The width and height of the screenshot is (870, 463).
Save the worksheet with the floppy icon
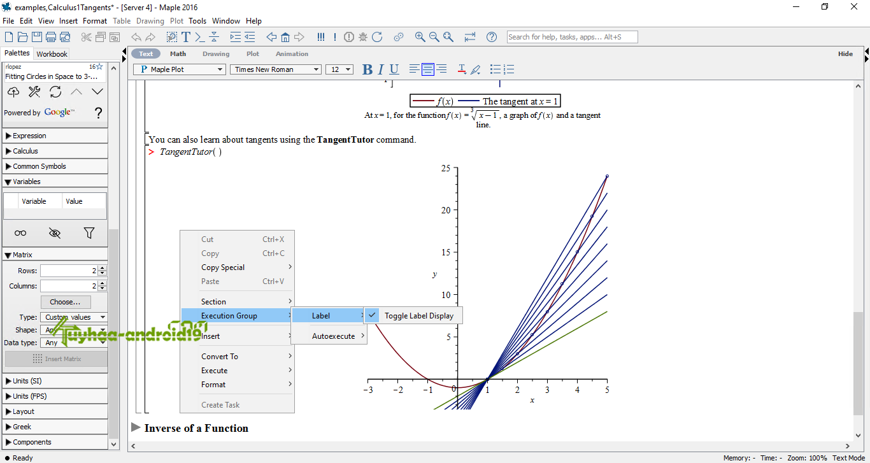point(37,37)
